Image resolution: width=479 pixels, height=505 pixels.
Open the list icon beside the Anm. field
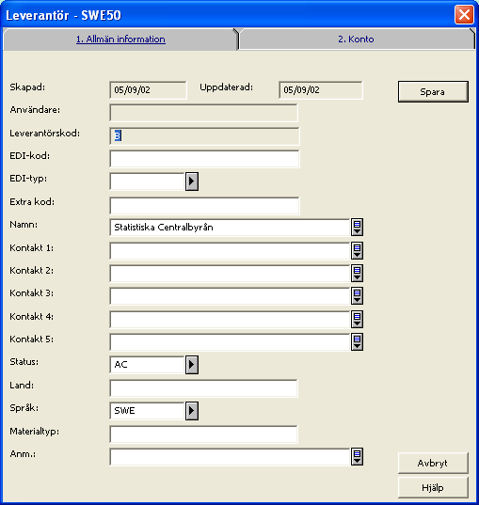[357, 456]
